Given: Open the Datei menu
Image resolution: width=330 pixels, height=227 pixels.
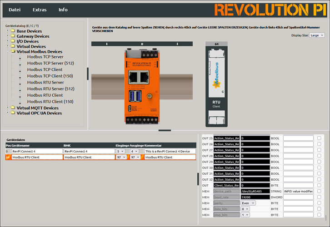Looking at the screenshot, I should pos(15,10).
